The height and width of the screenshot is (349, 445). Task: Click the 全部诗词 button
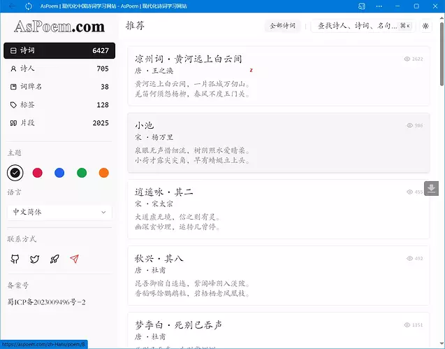click(x=282, y=26)
